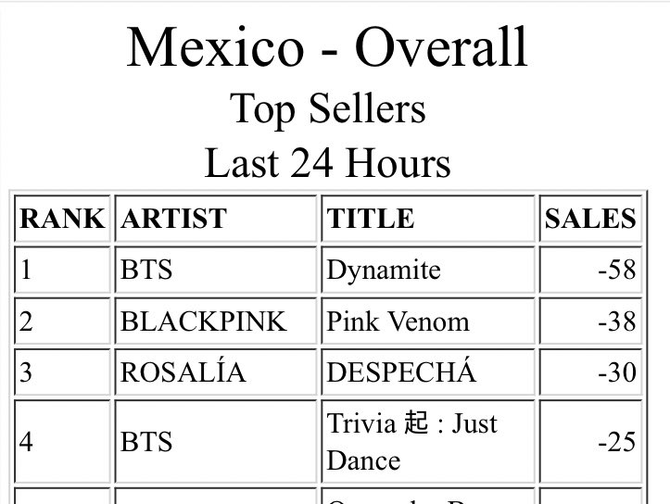Click the ROSALÍA artist cell
Viewport: 670px width, 504px height.
pos(216,372)
